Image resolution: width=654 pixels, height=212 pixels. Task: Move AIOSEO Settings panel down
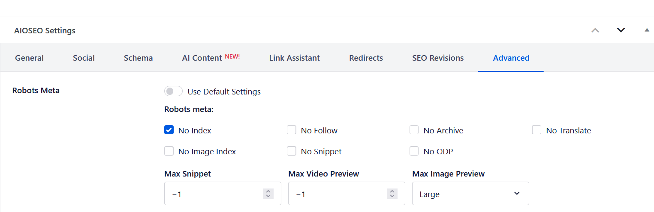click(621, 30)
